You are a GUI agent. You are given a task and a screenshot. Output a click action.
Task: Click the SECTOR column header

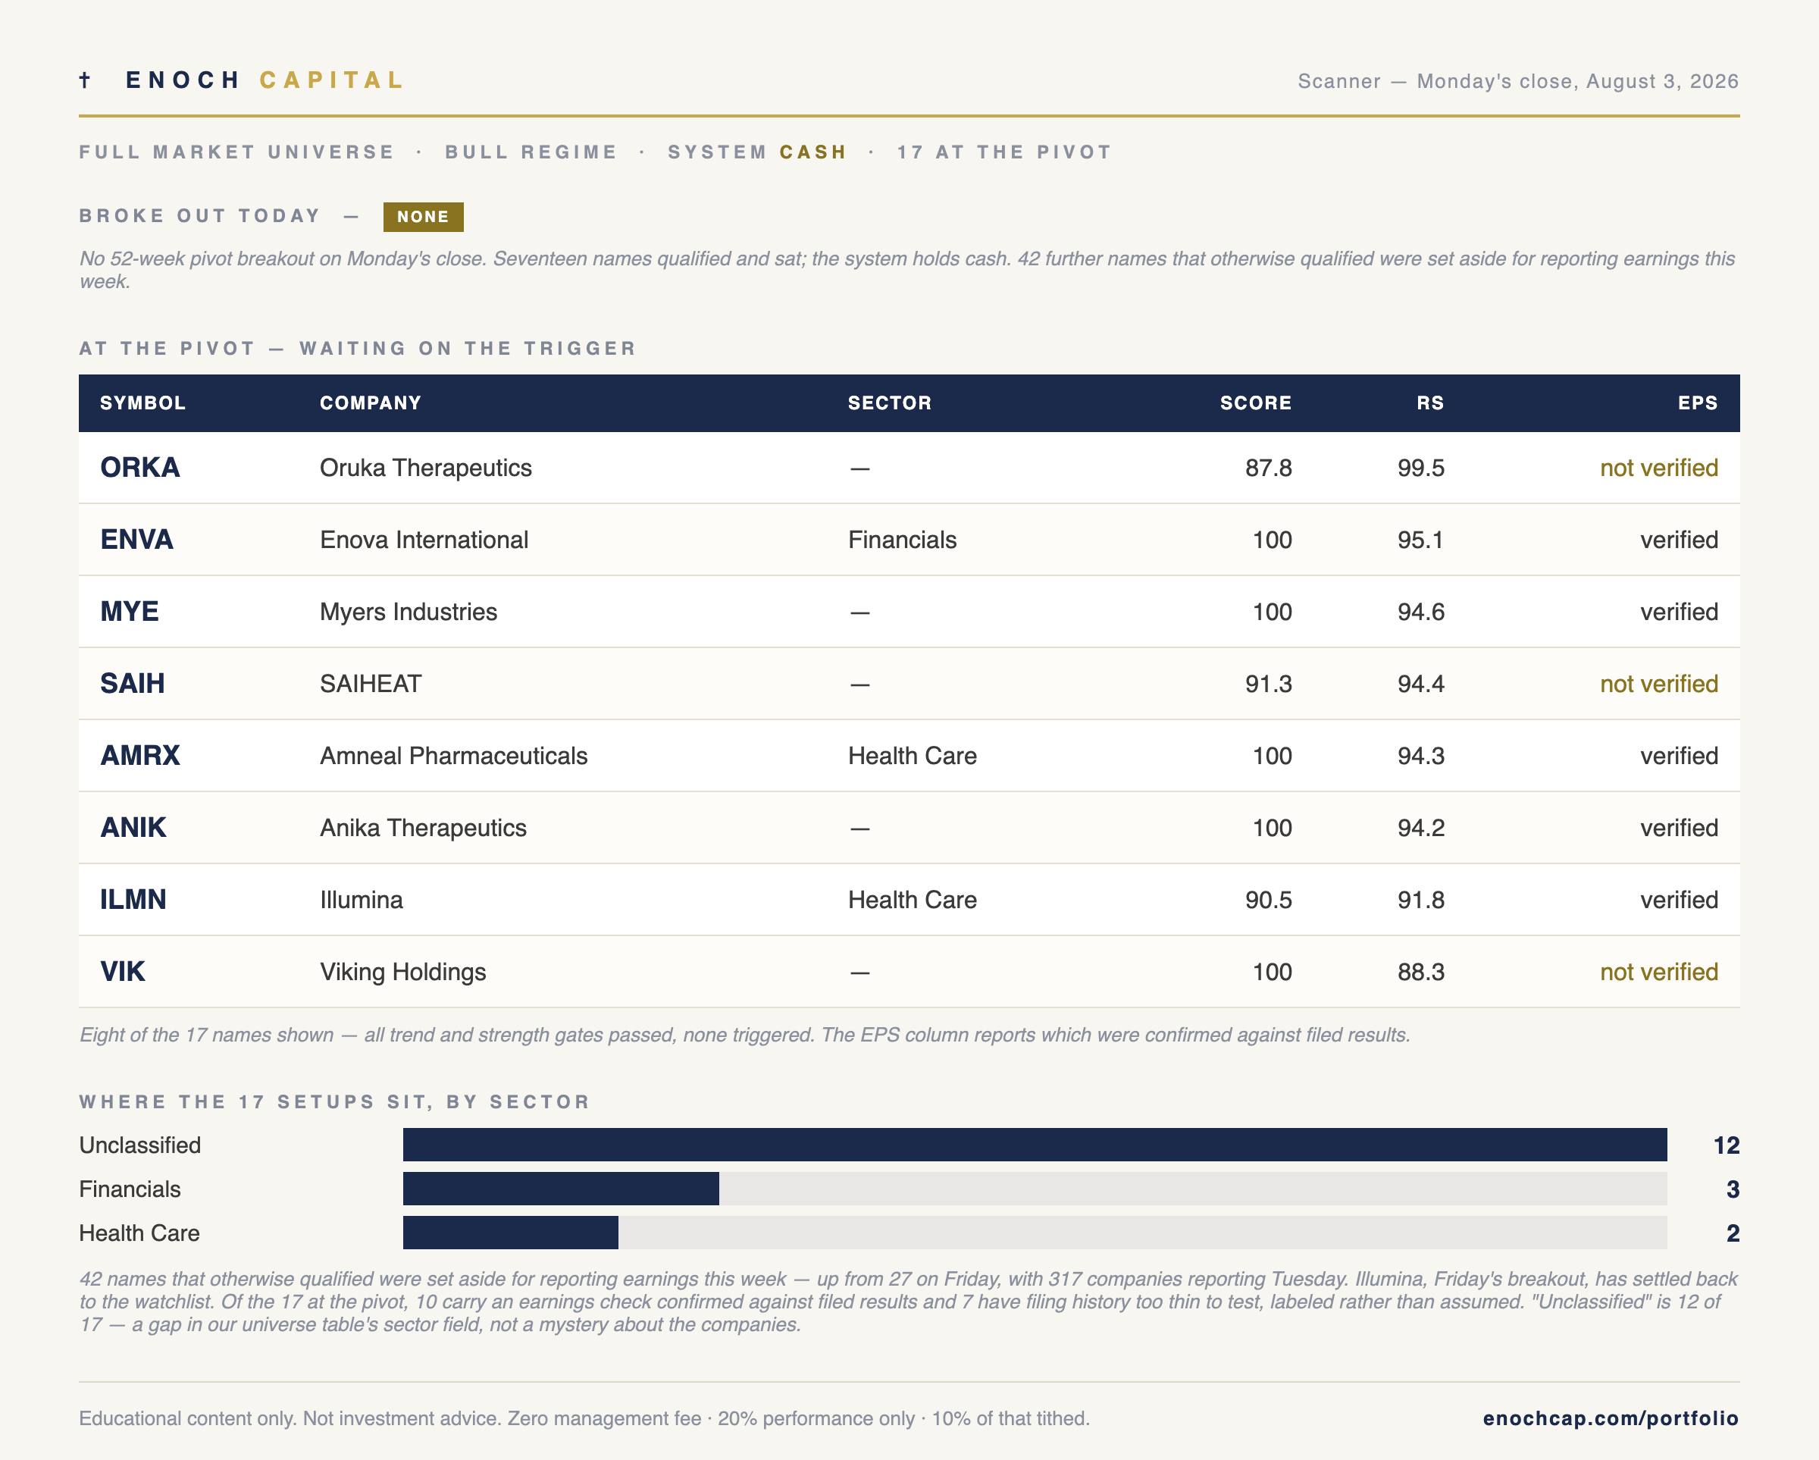coord(889,403)
